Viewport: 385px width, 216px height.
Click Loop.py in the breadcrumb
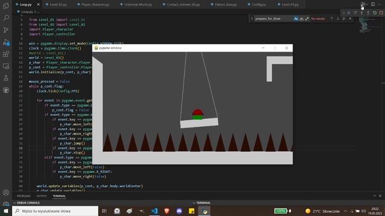point(27,11)
